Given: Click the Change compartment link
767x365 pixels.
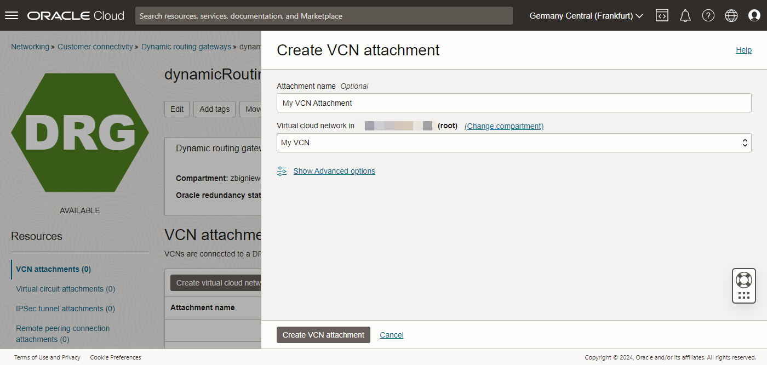Looking at the screenshot, I should pyautogui.click(x=504, y=126).
